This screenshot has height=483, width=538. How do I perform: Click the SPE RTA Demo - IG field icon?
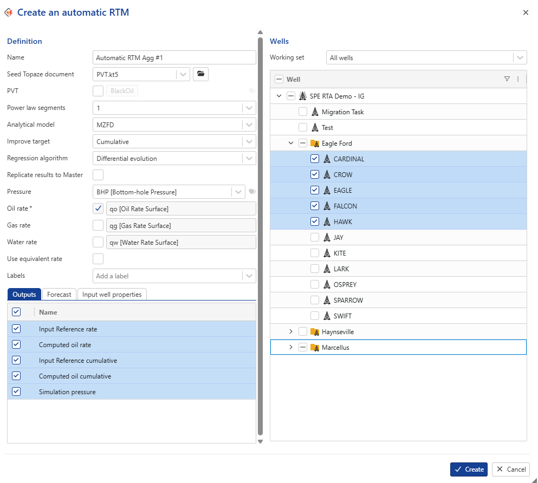302,96
